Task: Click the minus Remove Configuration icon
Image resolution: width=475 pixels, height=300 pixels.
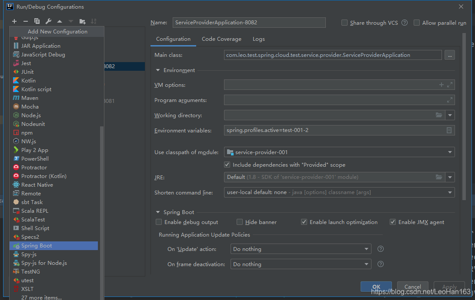Action: coord(25,21)
